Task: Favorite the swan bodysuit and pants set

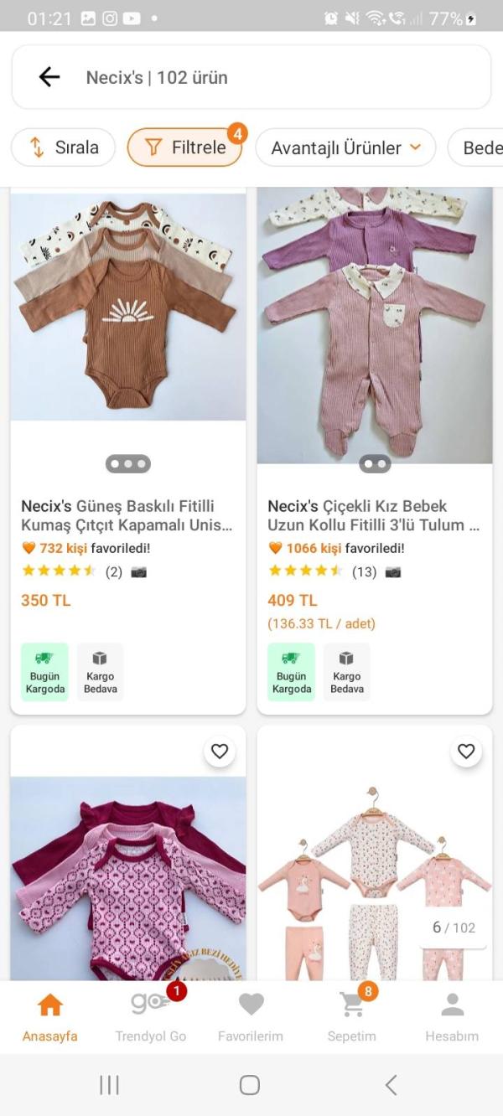Action: pyautogui.click(x=466, y=752)
